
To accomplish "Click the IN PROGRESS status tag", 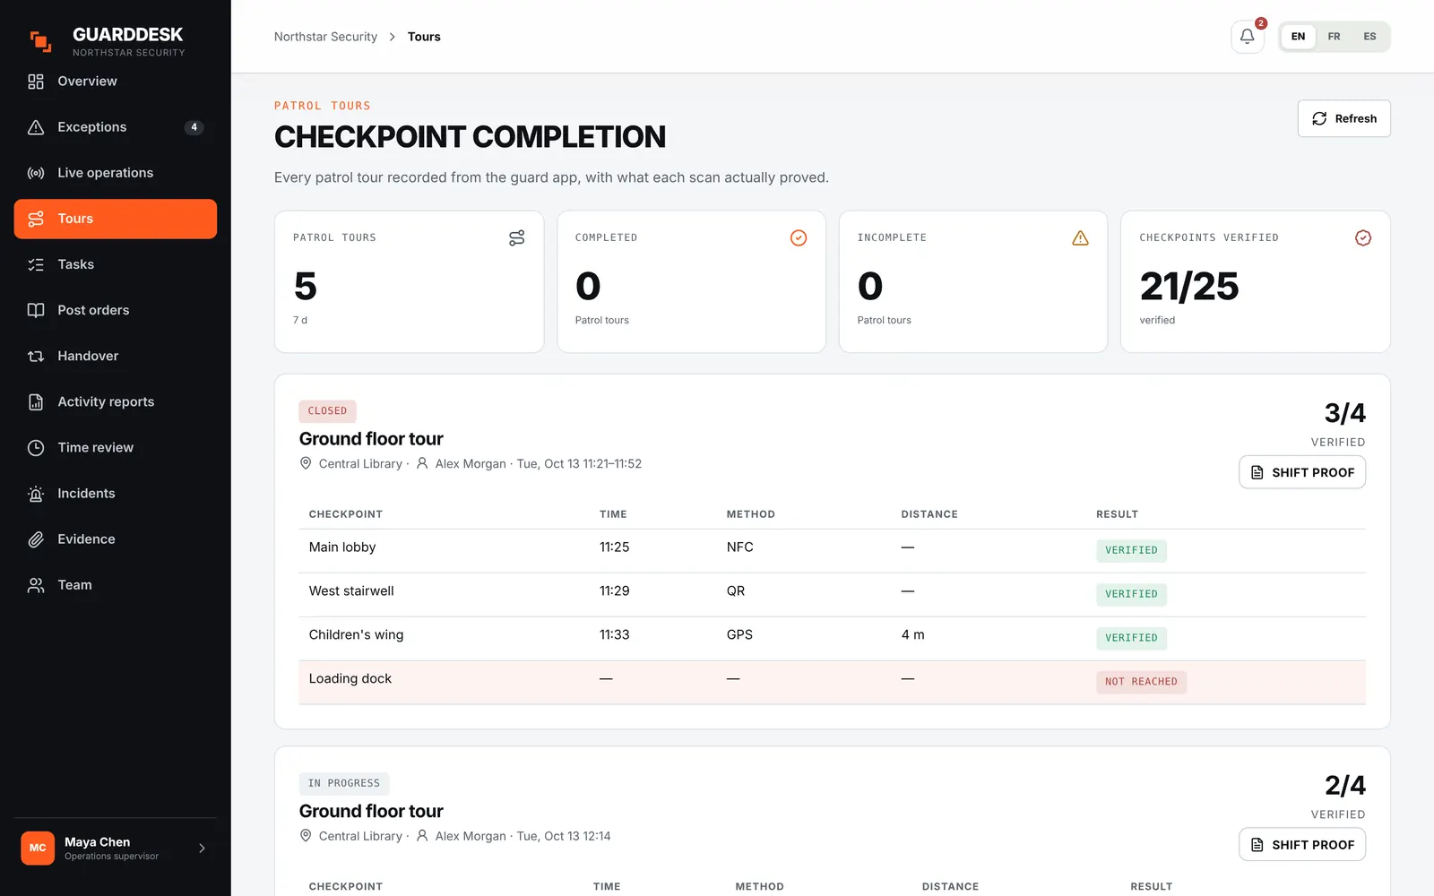I will pos(344,783).
